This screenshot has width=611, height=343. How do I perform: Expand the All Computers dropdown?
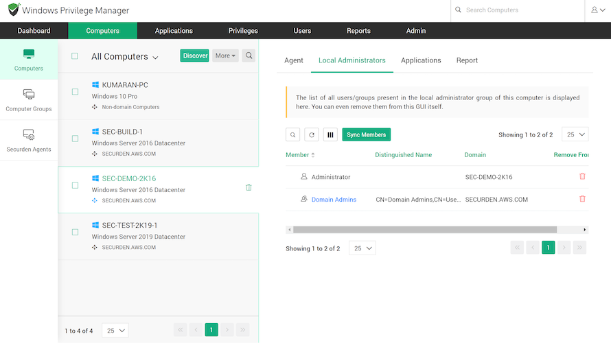[x=125, y=57]
